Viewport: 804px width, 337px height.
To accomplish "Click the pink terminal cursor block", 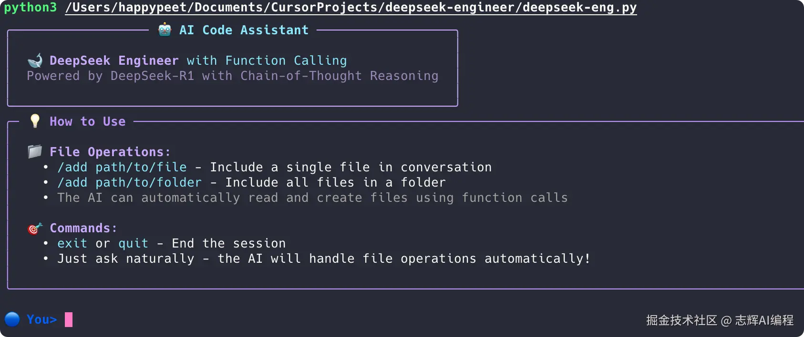I will point(69,319).
